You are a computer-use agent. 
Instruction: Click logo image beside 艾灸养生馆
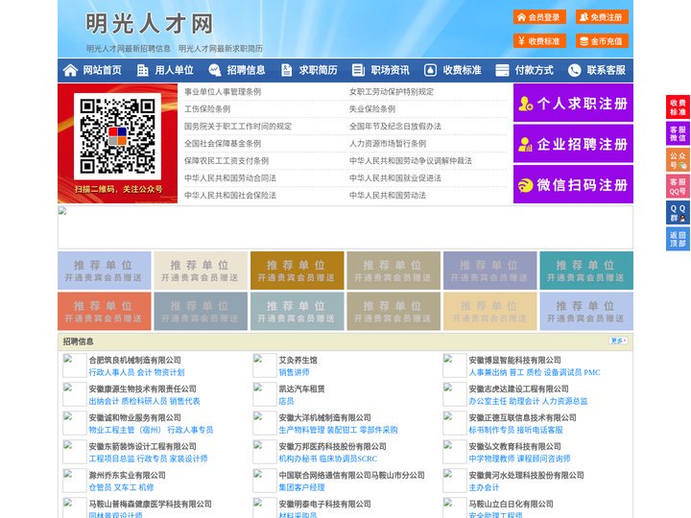coord(265,365)
